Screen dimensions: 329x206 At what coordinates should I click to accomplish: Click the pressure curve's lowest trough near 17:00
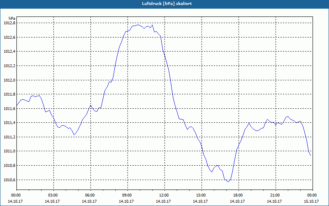coord(228,182)
